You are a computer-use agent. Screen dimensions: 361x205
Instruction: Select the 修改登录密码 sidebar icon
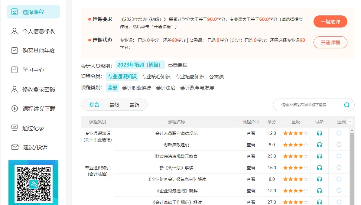14,89
